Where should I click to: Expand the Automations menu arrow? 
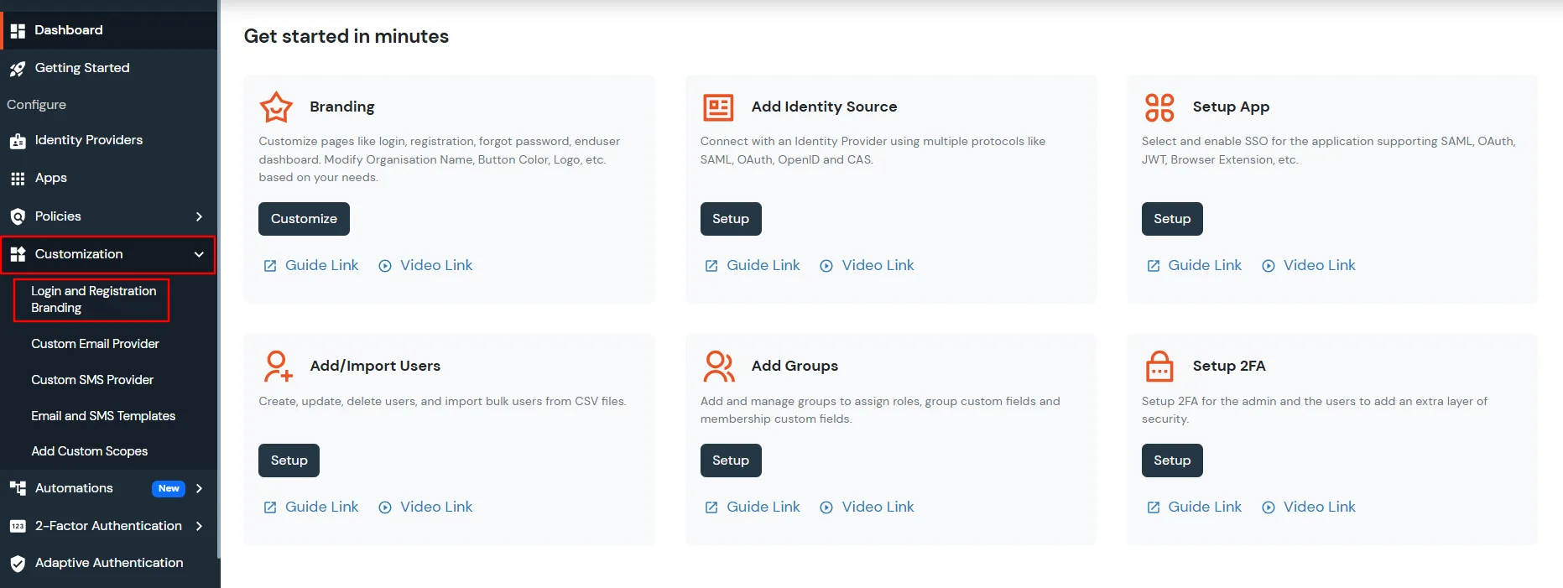tap(199, 488)
